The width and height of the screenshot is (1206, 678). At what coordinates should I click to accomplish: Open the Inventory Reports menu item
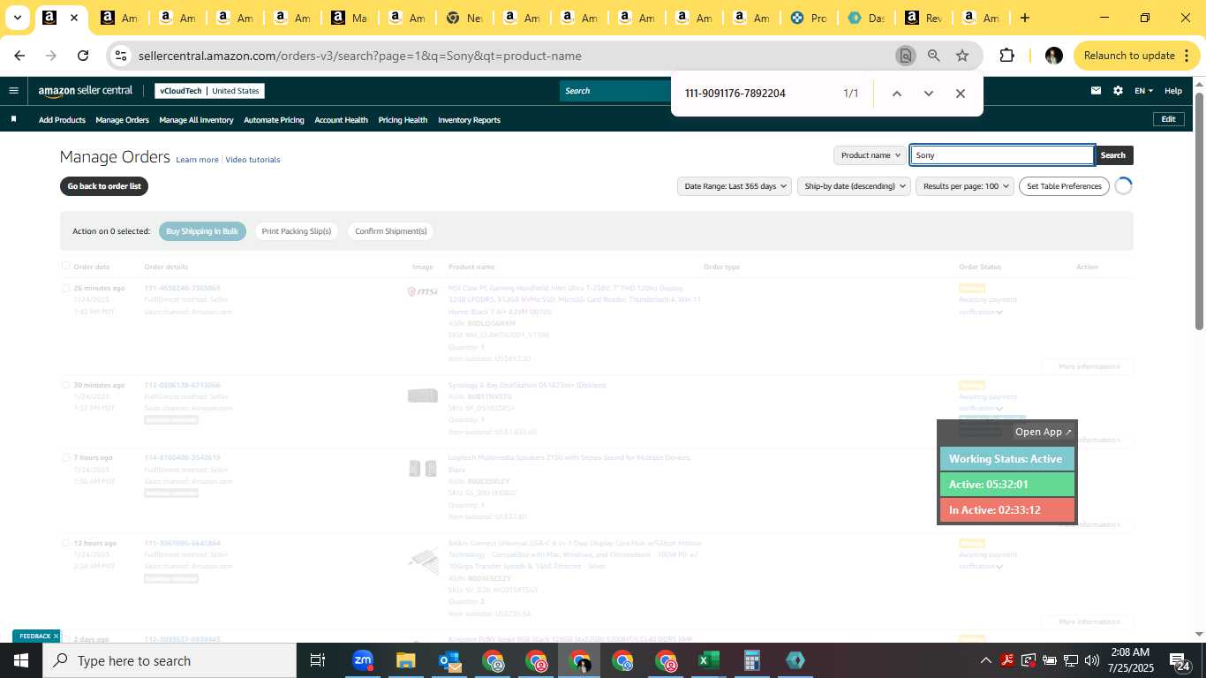click(x=469, y=120)
